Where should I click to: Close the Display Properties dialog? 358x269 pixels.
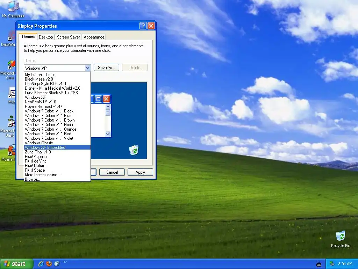(151, 26)
